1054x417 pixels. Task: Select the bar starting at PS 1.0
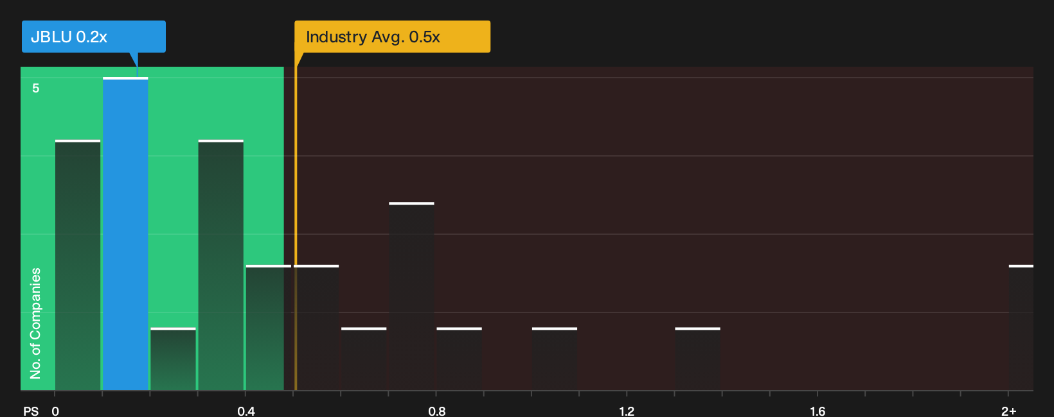(555, 359)
